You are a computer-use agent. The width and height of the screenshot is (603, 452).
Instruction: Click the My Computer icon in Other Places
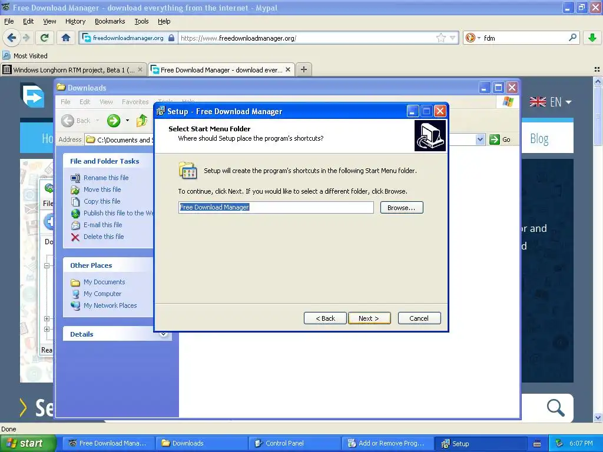[x=75, y=294]
